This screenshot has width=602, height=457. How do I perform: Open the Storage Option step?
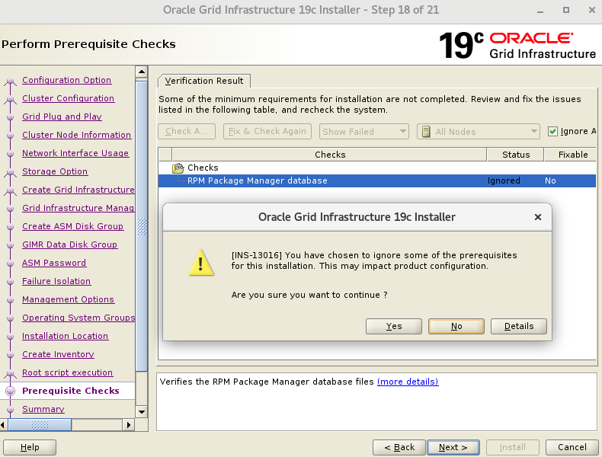click(x=55, y=171)
